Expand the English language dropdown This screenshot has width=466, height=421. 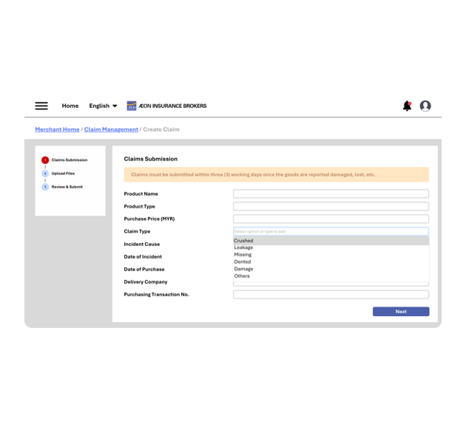point(103,106)
